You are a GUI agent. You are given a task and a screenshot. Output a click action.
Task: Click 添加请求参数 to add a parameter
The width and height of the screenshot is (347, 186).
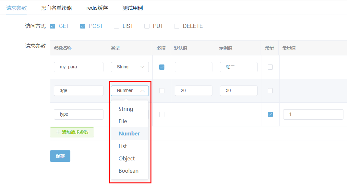click(72, 132)
